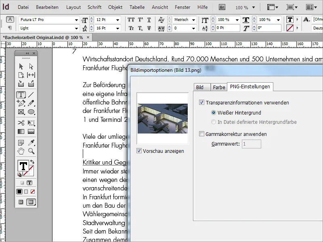Open the zoom level 100 % dropdown
Image resolution: width=323 pixels, height=242 pixels.
(254, 7)
